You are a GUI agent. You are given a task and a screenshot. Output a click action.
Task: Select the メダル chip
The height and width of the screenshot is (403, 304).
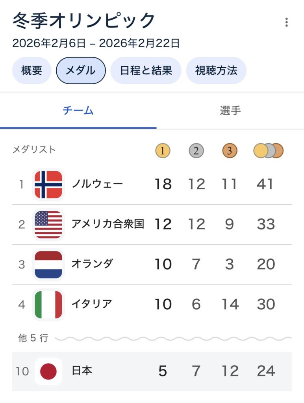click(80, 71)
